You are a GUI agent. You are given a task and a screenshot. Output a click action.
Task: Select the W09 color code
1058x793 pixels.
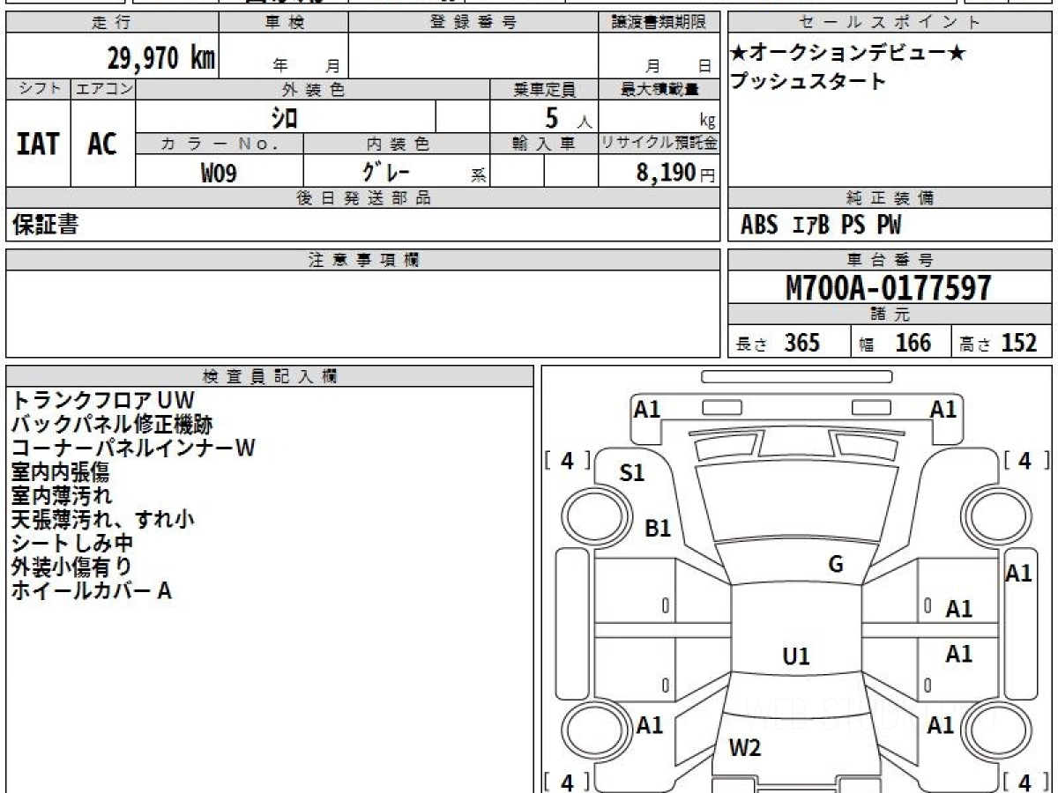219,173
